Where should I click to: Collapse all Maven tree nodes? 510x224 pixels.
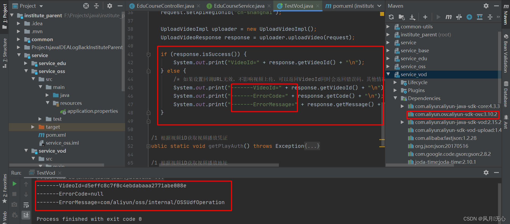pos(490,17)
